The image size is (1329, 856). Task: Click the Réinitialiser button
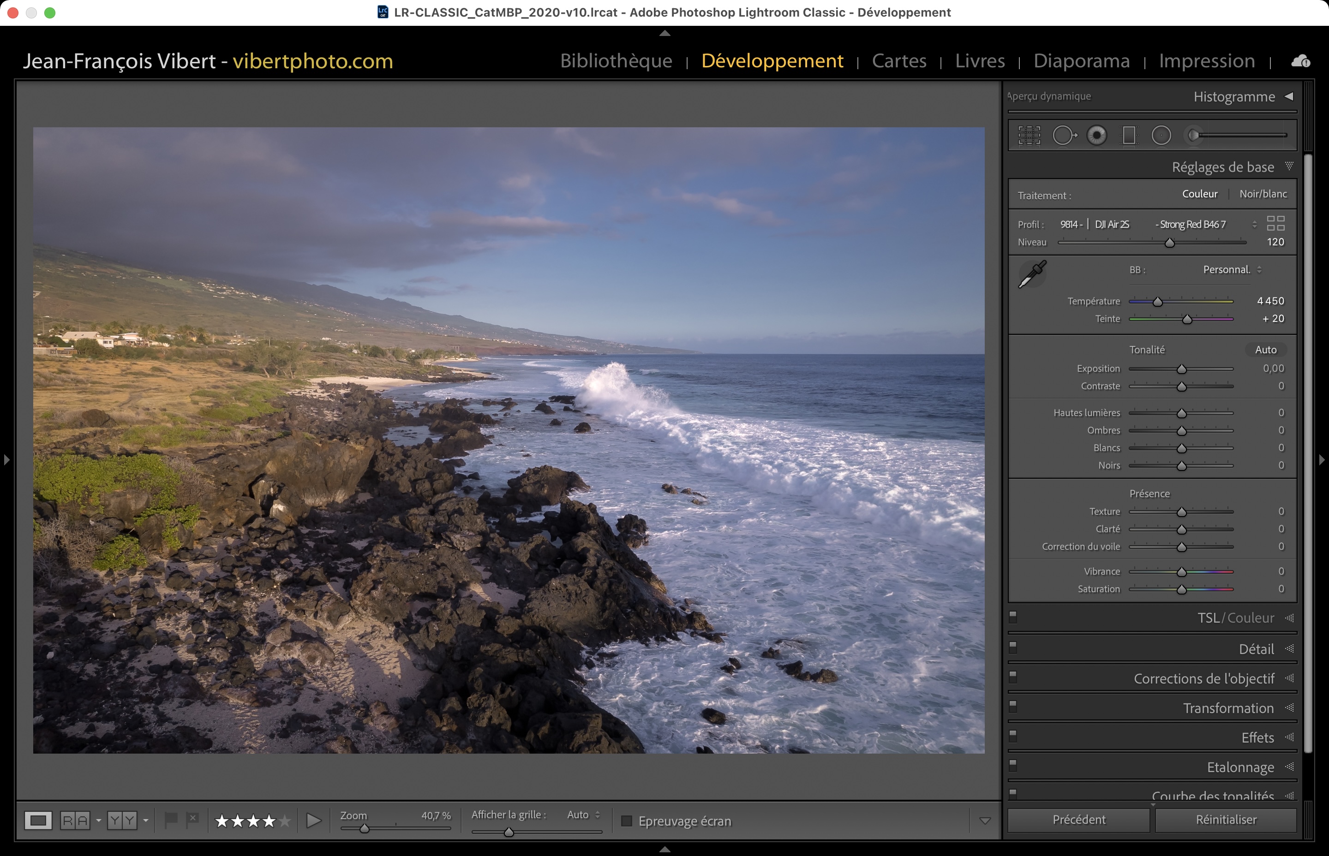pyautogui.click(x=1226, y=820)
